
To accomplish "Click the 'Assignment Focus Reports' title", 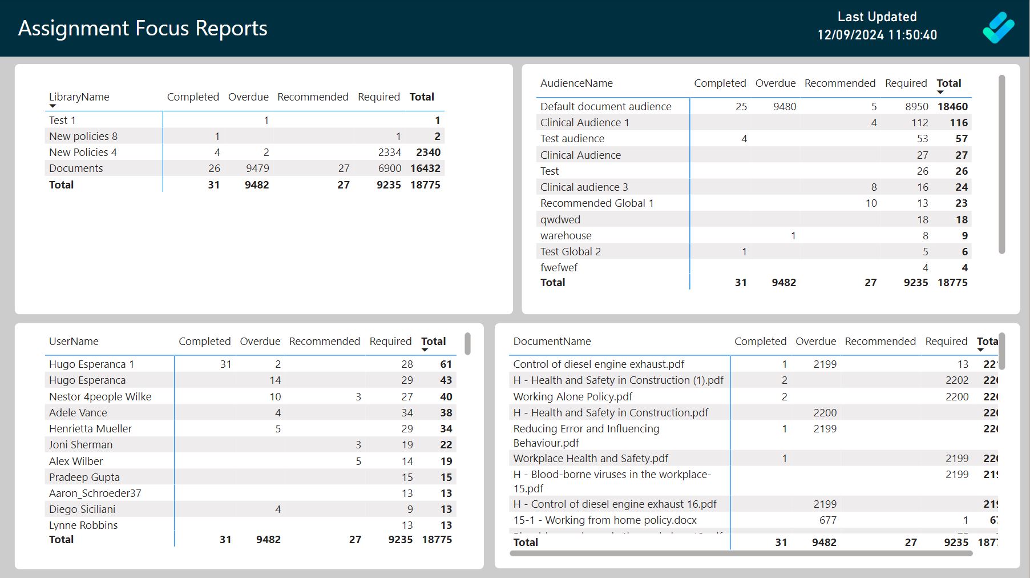I will [x=143, y=28].
